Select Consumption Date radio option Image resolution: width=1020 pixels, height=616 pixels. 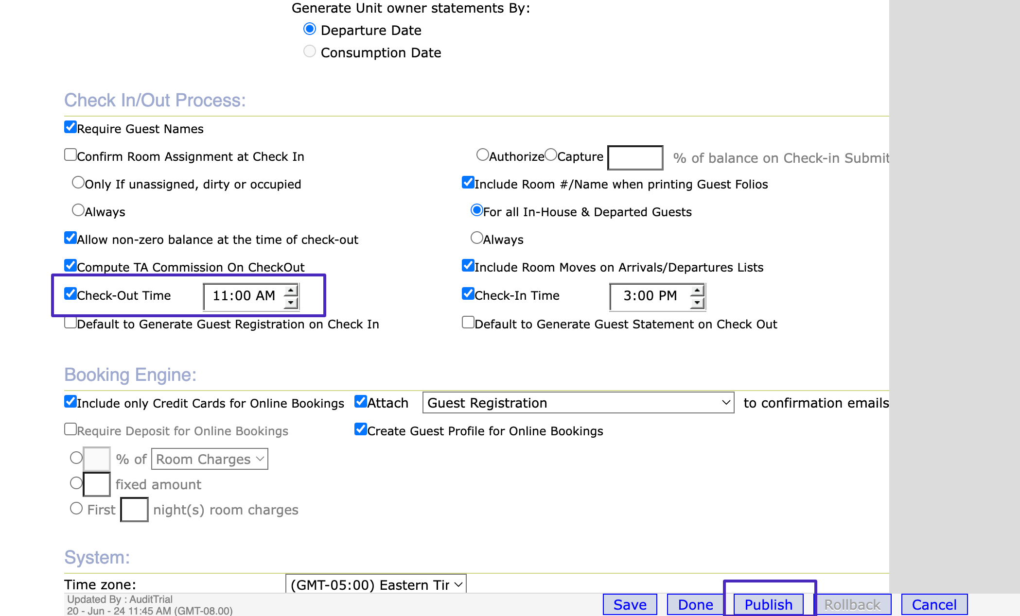[x=310, y=51]
